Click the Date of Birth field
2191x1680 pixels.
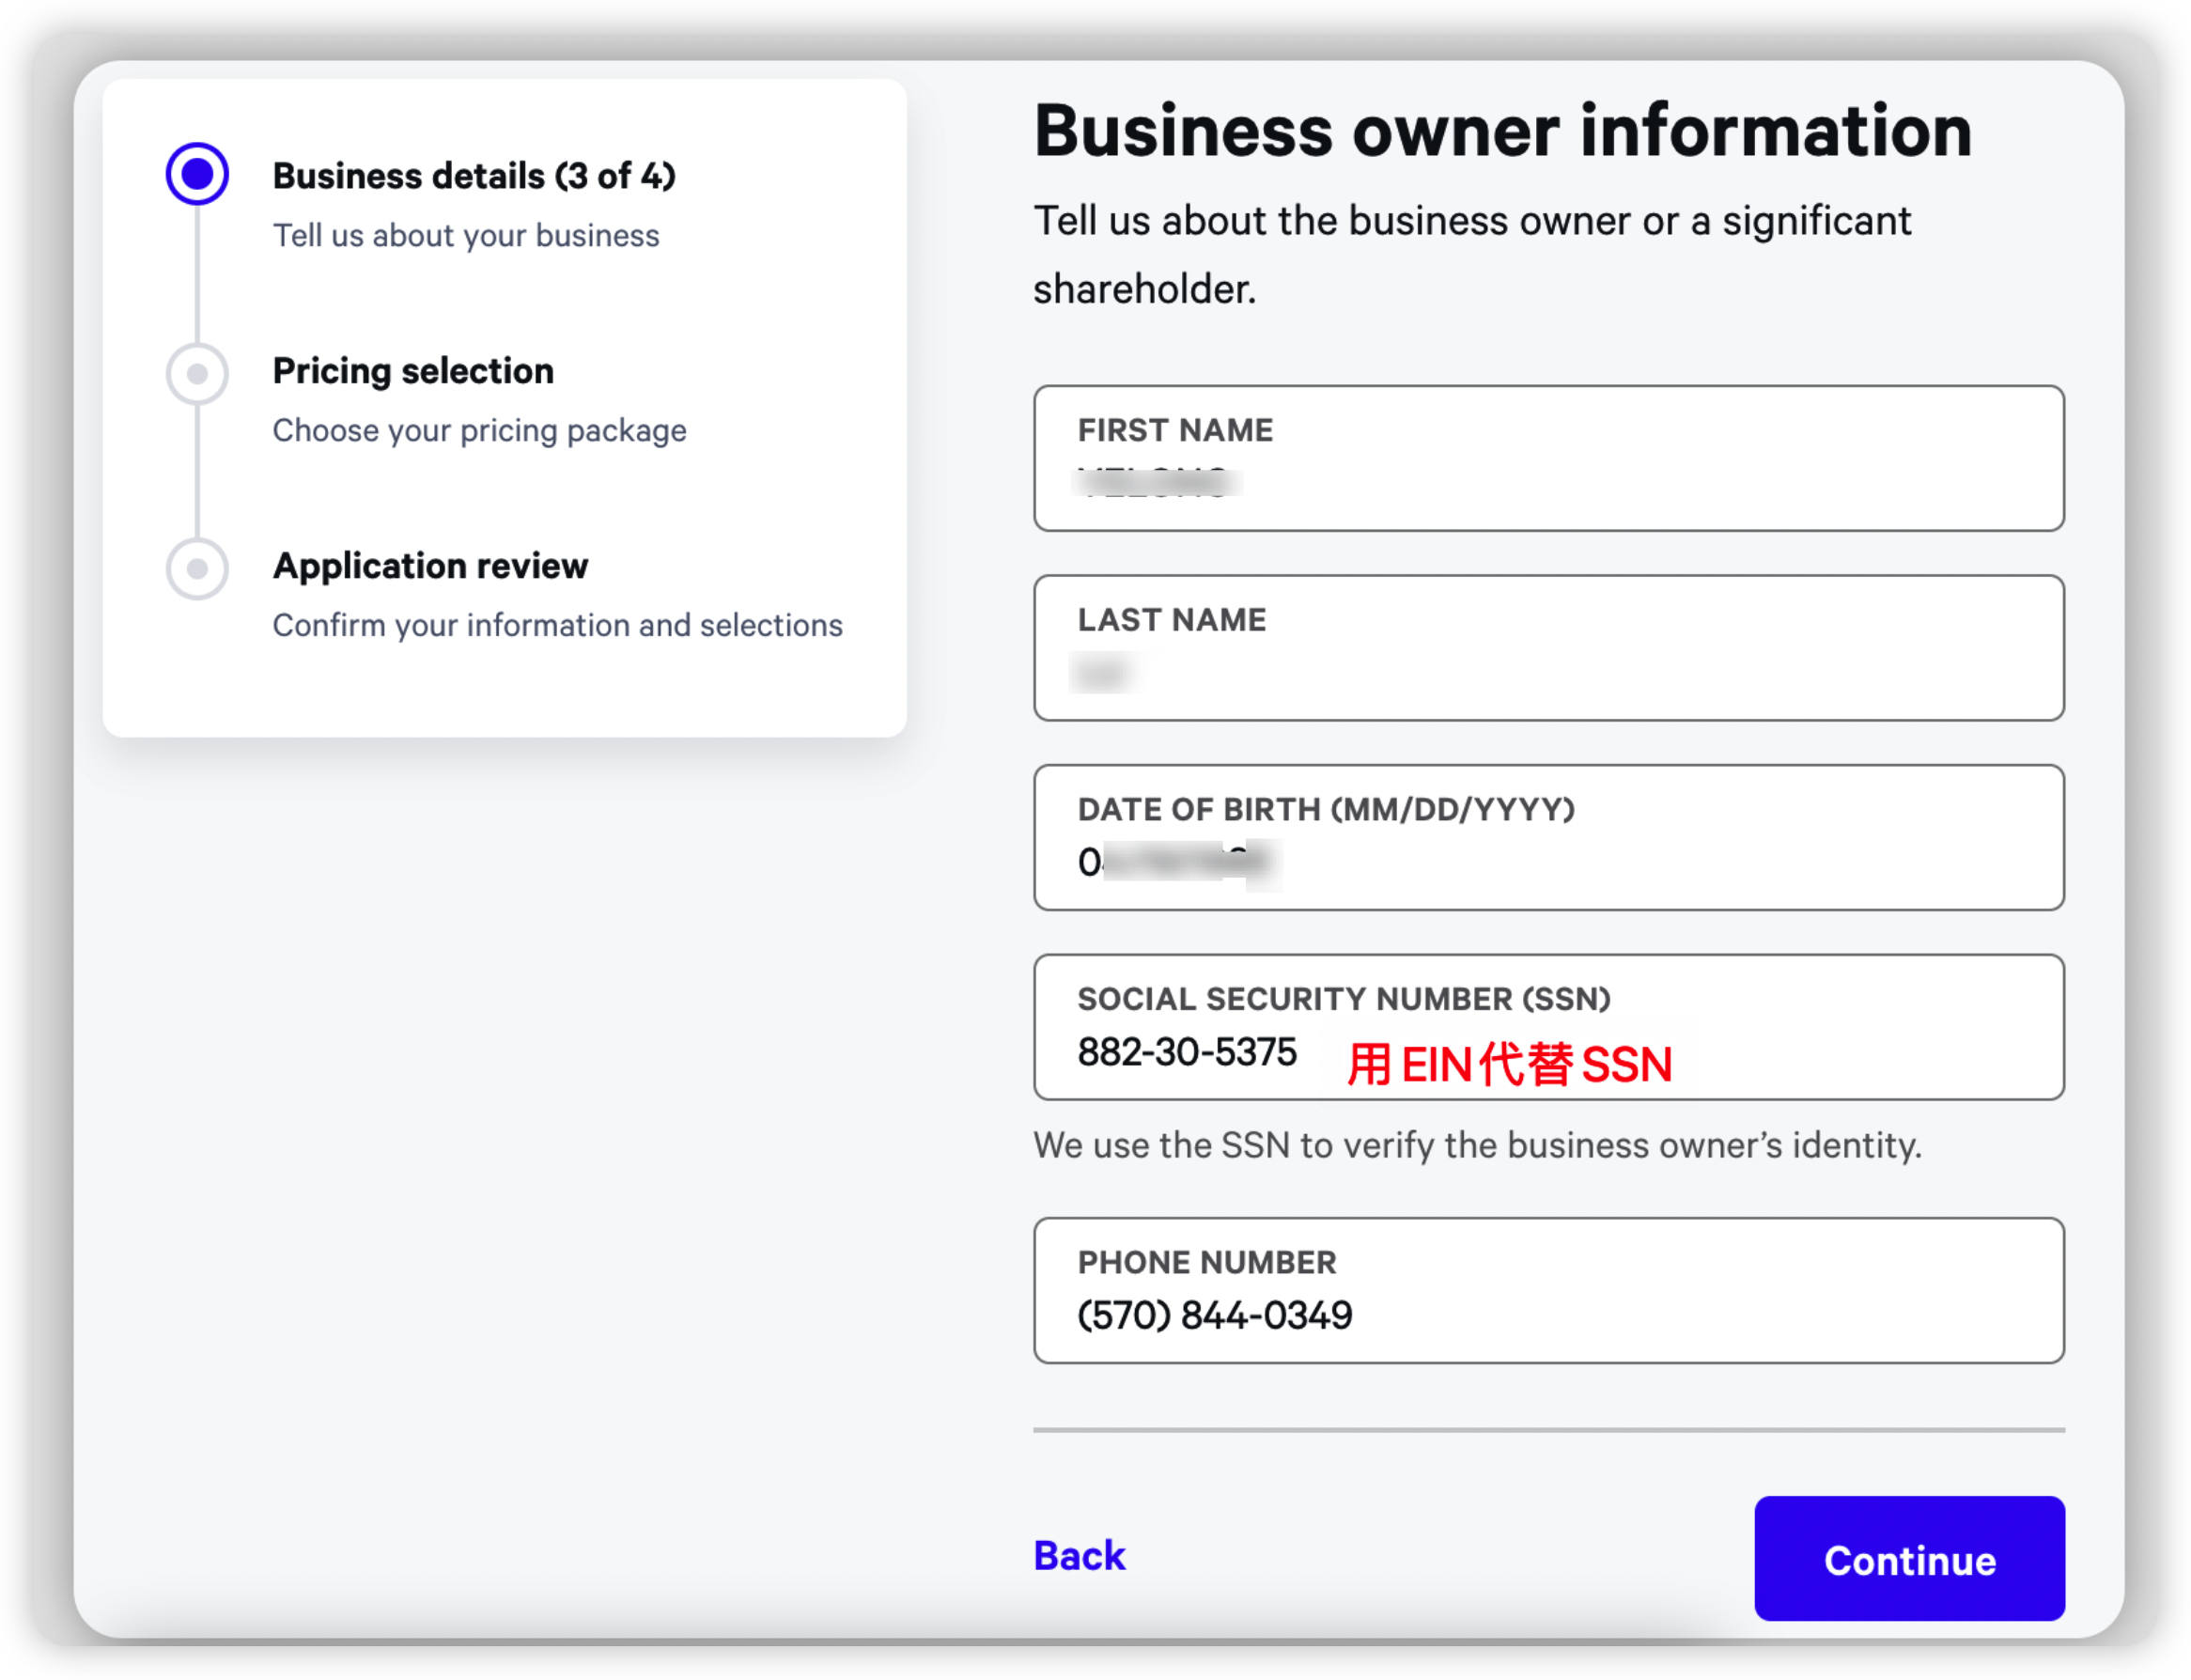[x=1548, y=838]
